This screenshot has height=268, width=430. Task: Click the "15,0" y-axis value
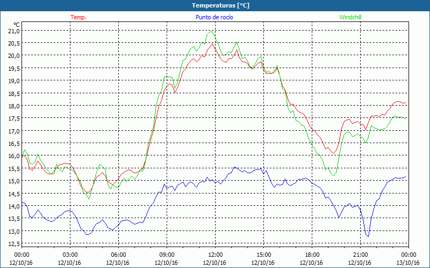click(15, 181)
